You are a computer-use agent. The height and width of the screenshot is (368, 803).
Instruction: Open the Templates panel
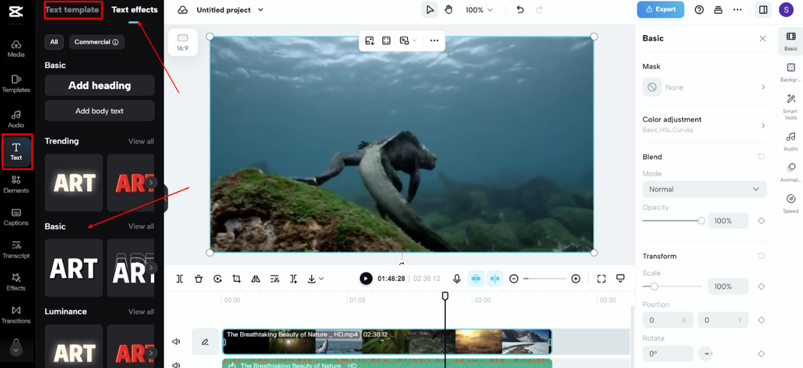[x=16, y=84]
